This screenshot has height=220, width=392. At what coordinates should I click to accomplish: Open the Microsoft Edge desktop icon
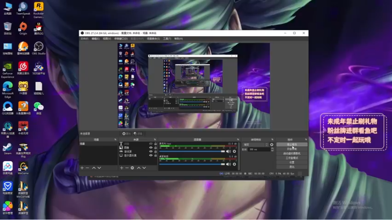pos(7,90)
